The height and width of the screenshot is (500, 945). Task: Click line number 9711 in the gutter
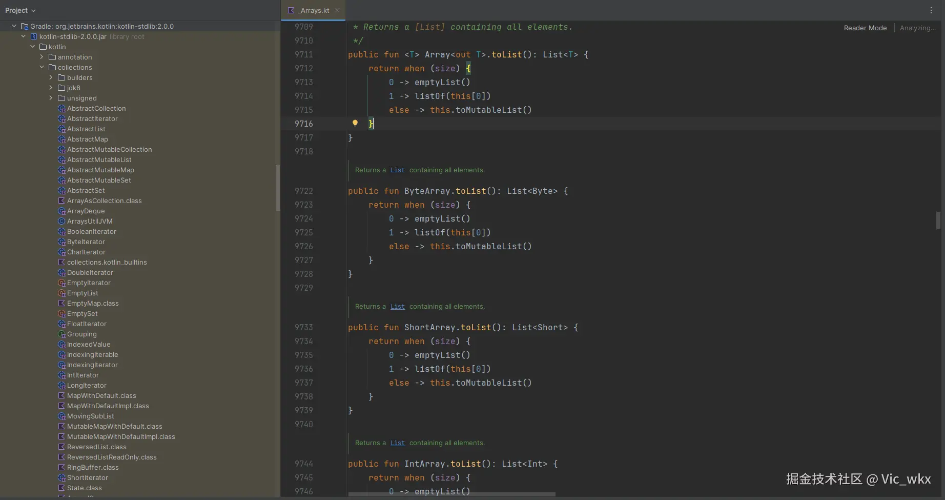coord(303,54)
